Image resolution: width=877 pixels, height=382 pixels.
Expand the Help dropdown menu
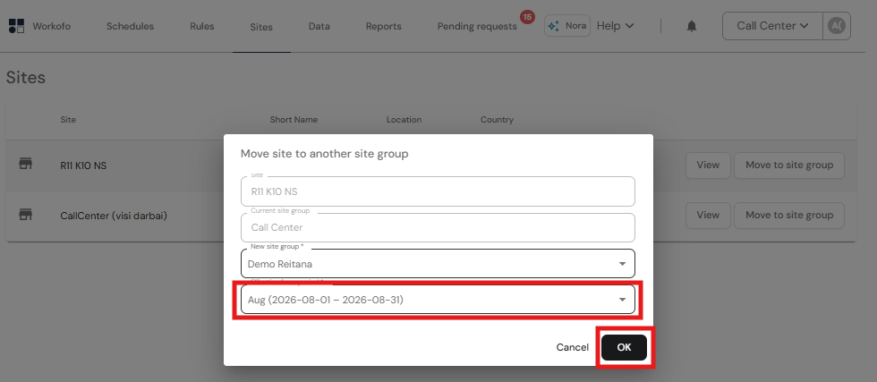click(x=616, y=26)
